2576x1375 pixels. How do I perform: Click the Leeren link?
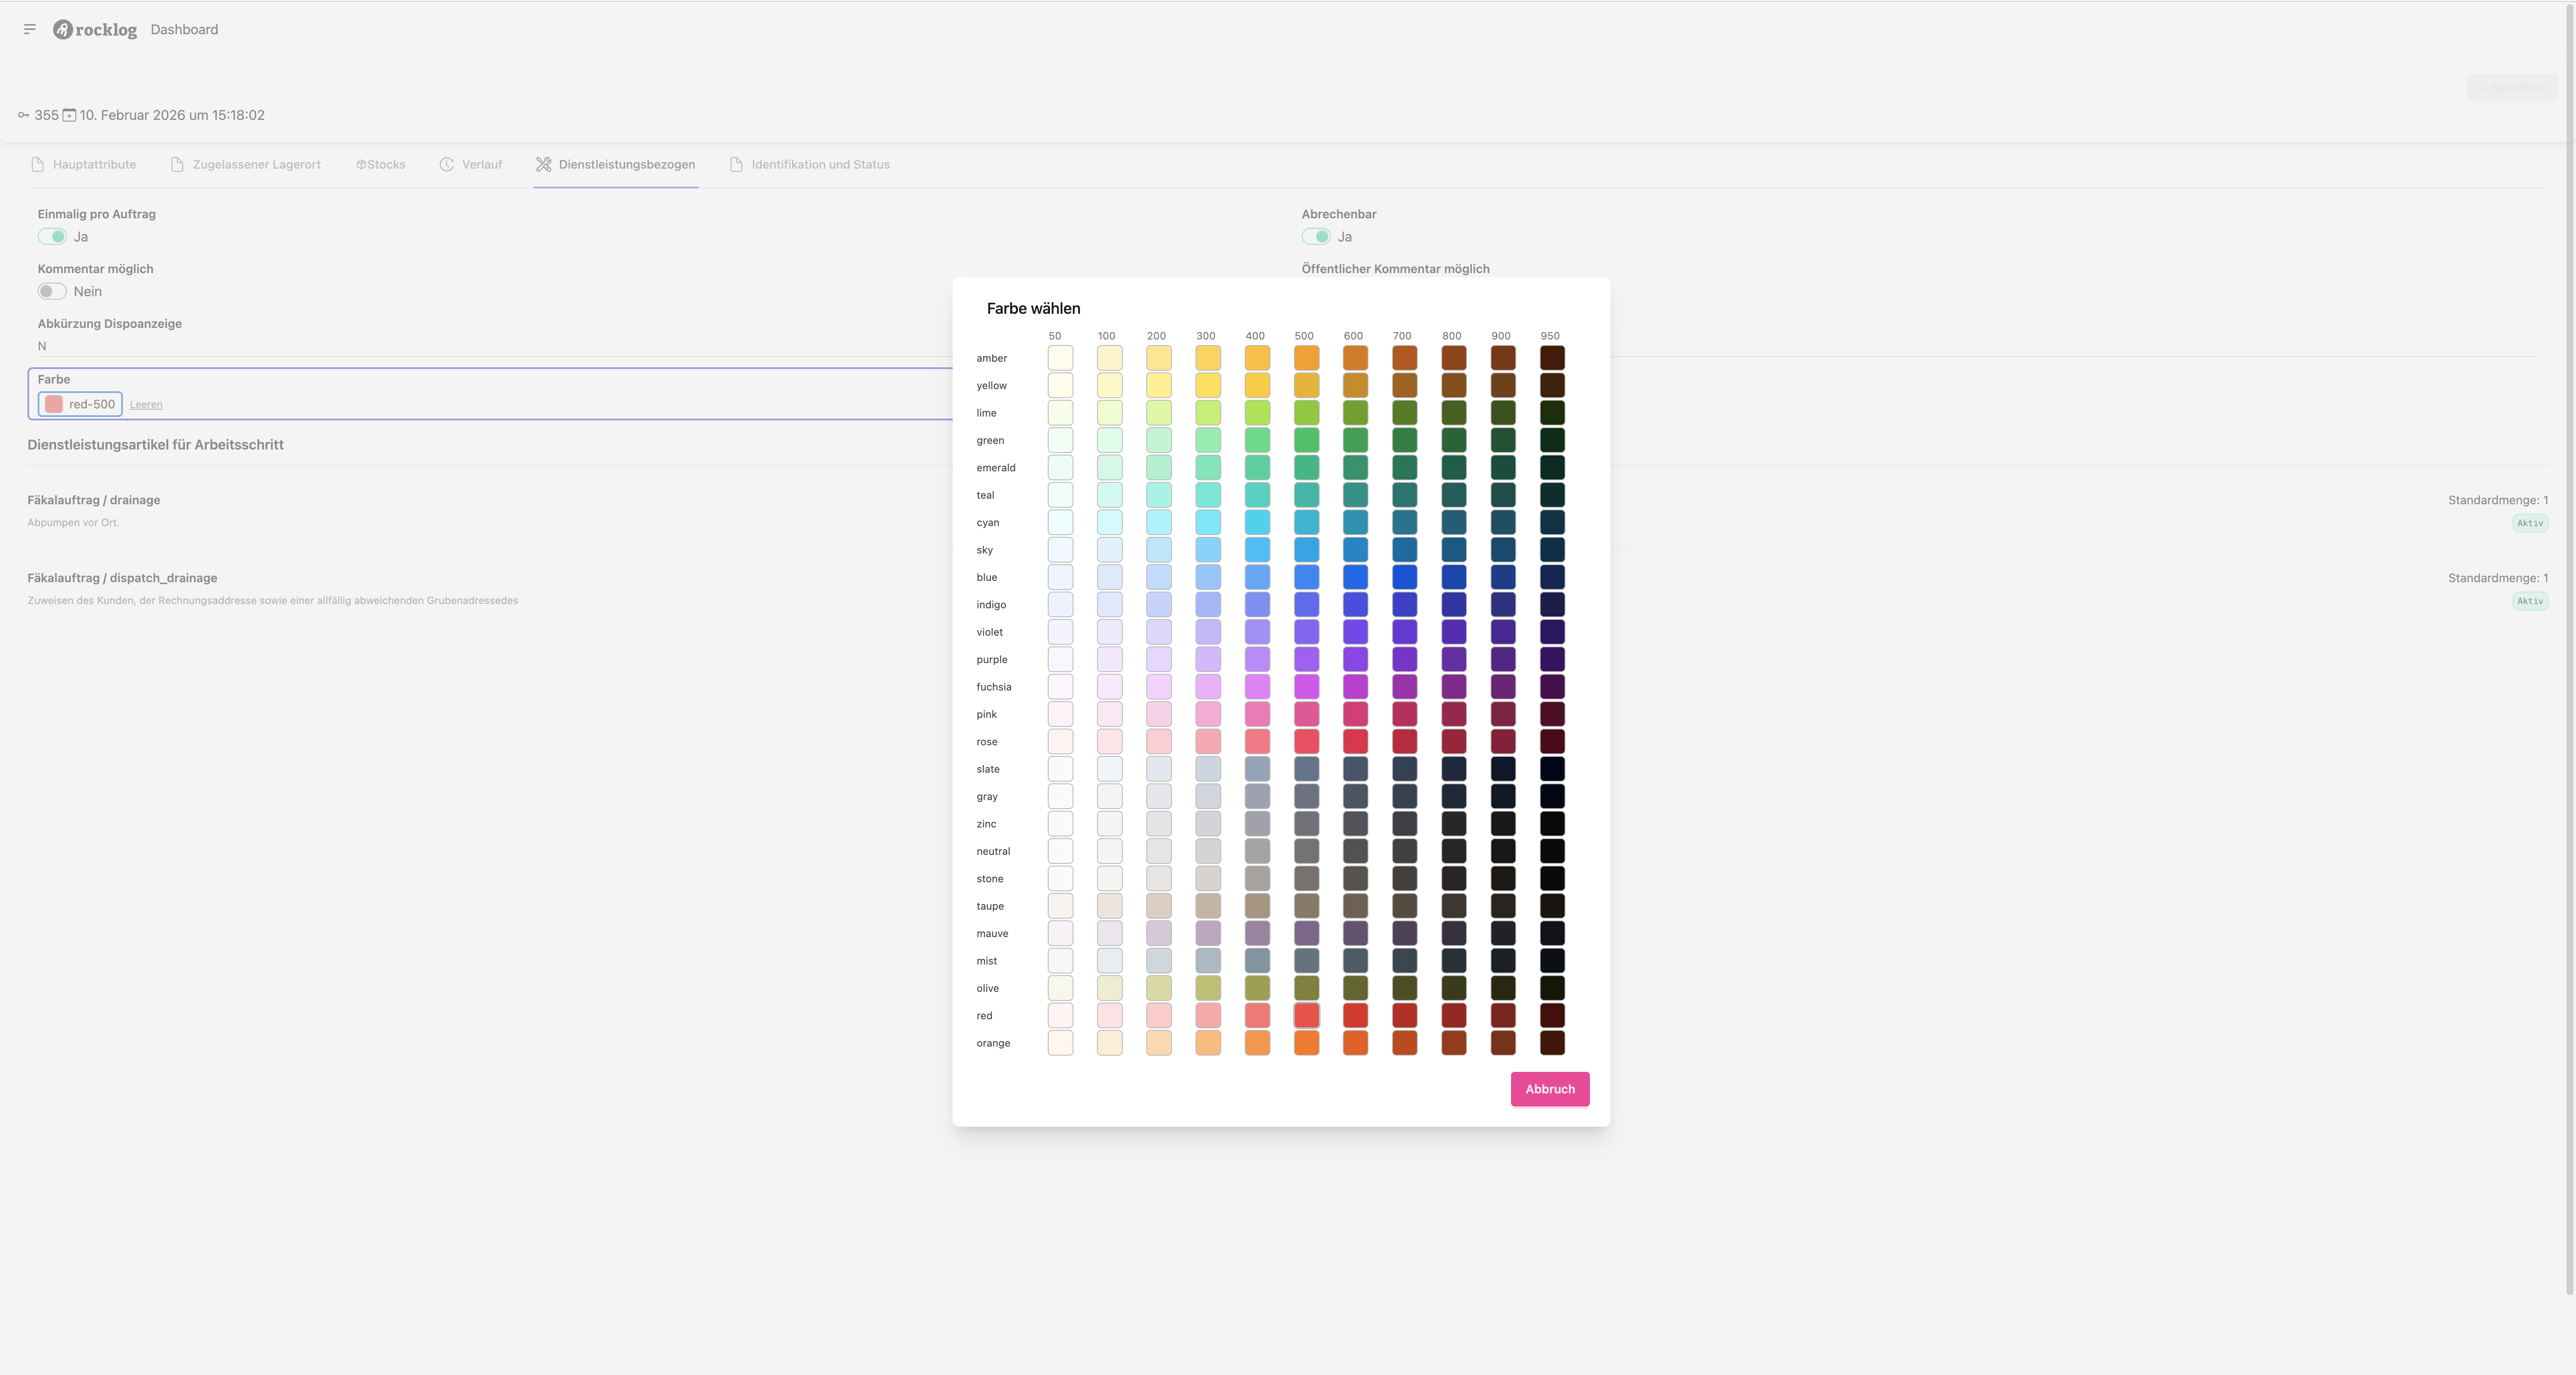point(146,404)
